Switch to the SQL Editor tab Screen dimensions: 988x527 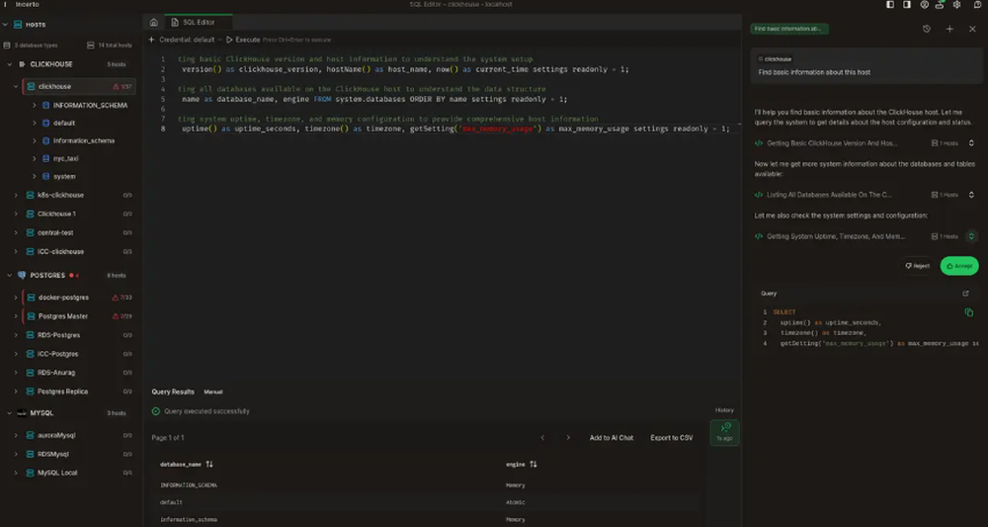click(x=198, y=22)
